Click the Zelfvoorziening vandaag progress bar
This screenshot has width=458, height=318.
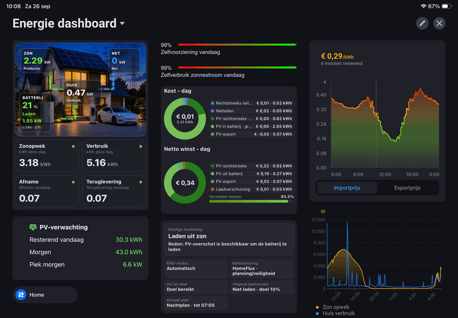pos(237,45)
